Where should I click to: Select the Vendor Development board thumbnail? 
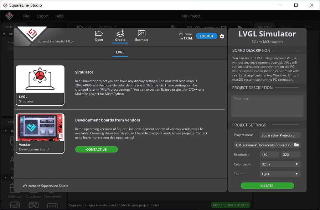click(40, 133)
